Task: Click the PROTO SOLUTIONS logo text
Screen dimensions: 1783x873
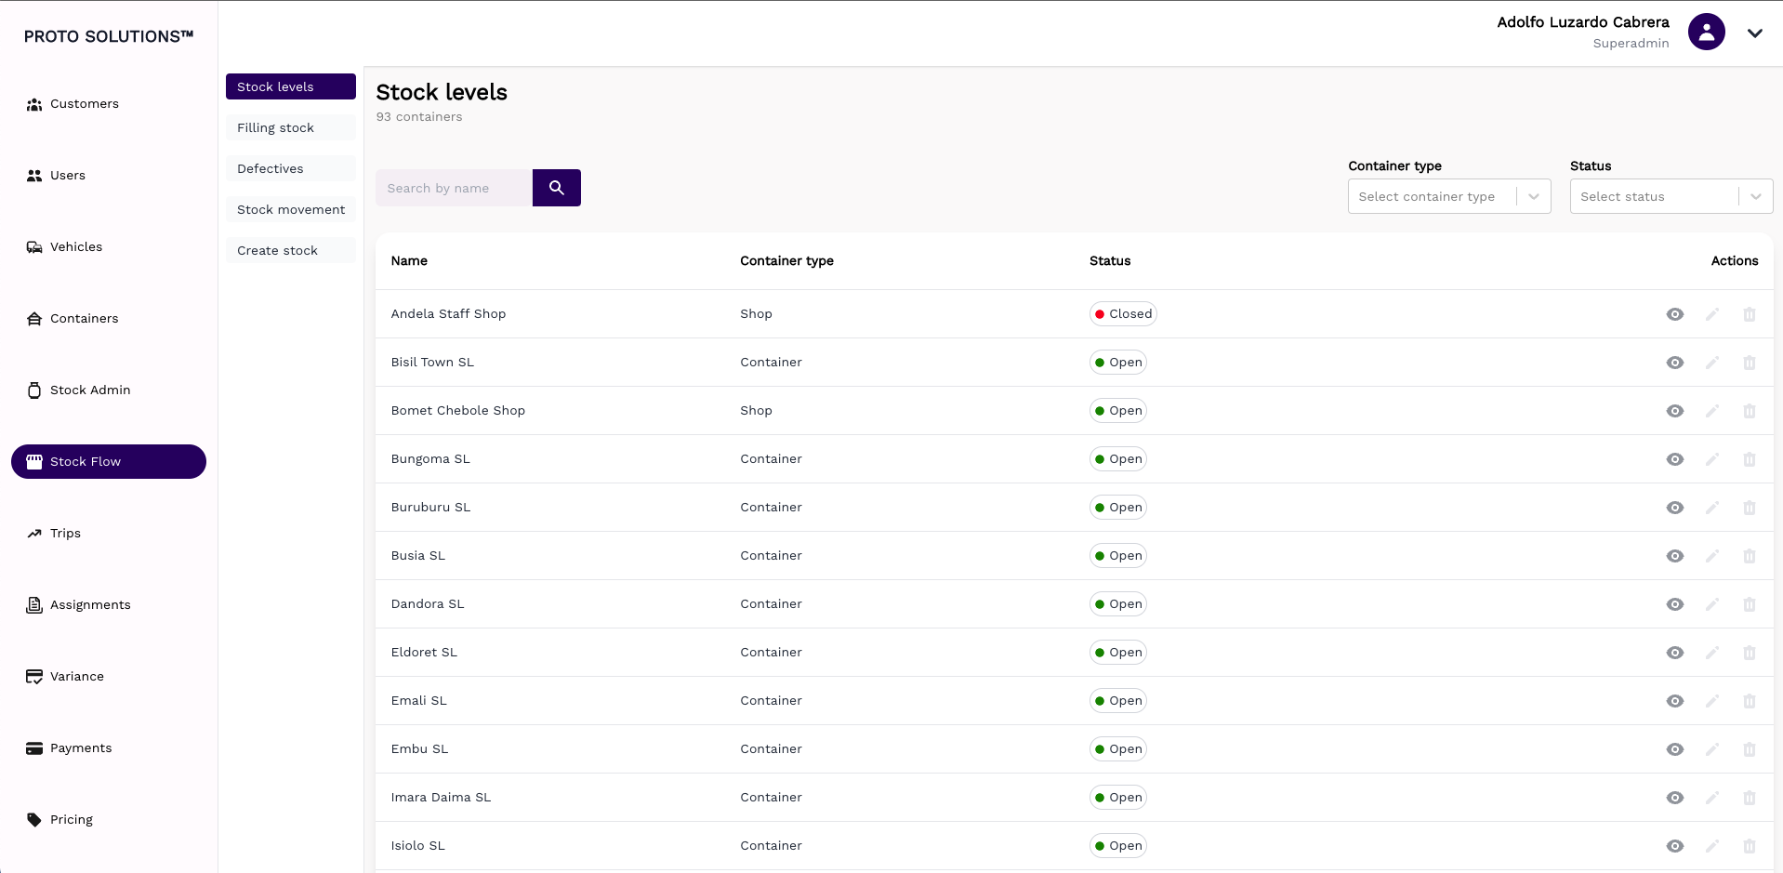Action: (x=109, y=36)
